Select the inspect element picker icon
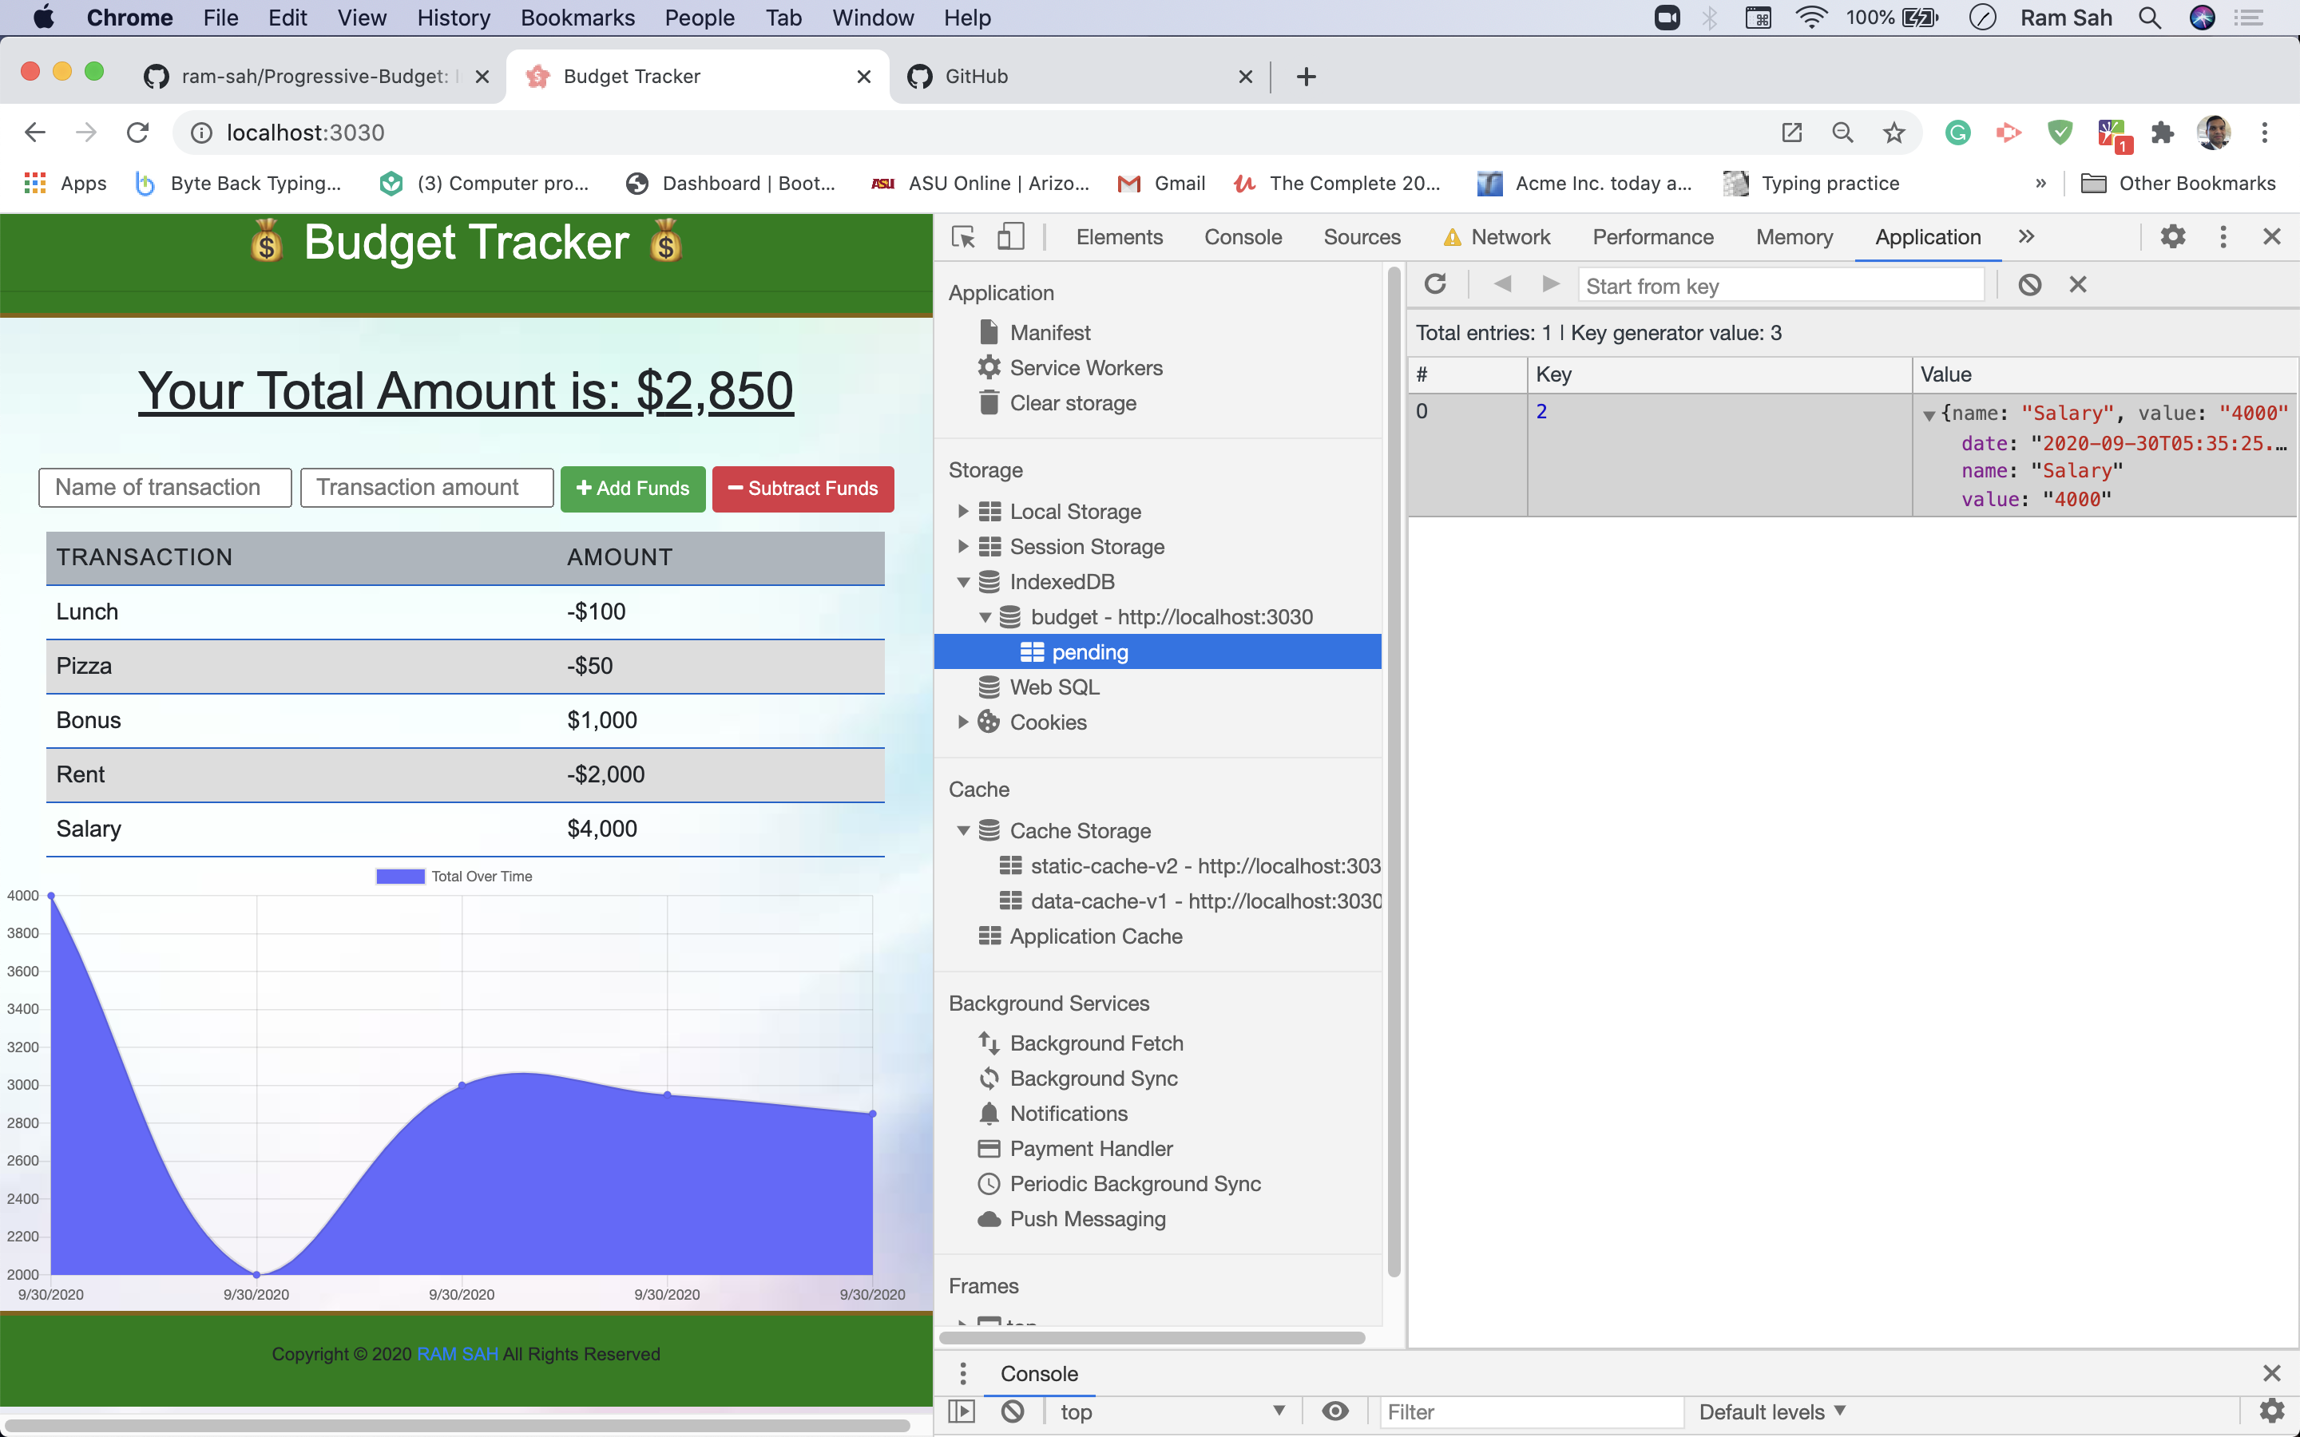Image resolution: width=2300 pixels, height=1437 pixels. 963,236
